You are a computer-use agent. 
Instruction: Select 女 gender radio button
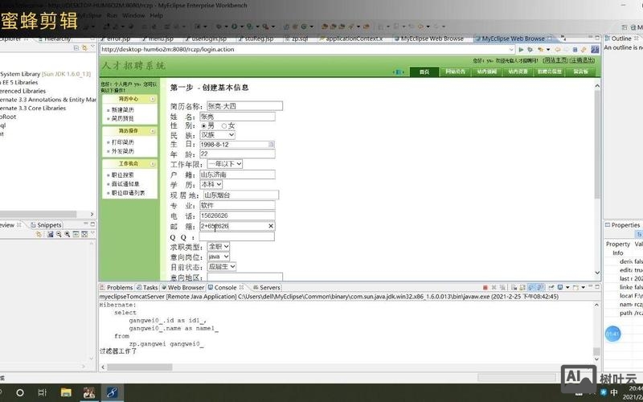point(224,125)
